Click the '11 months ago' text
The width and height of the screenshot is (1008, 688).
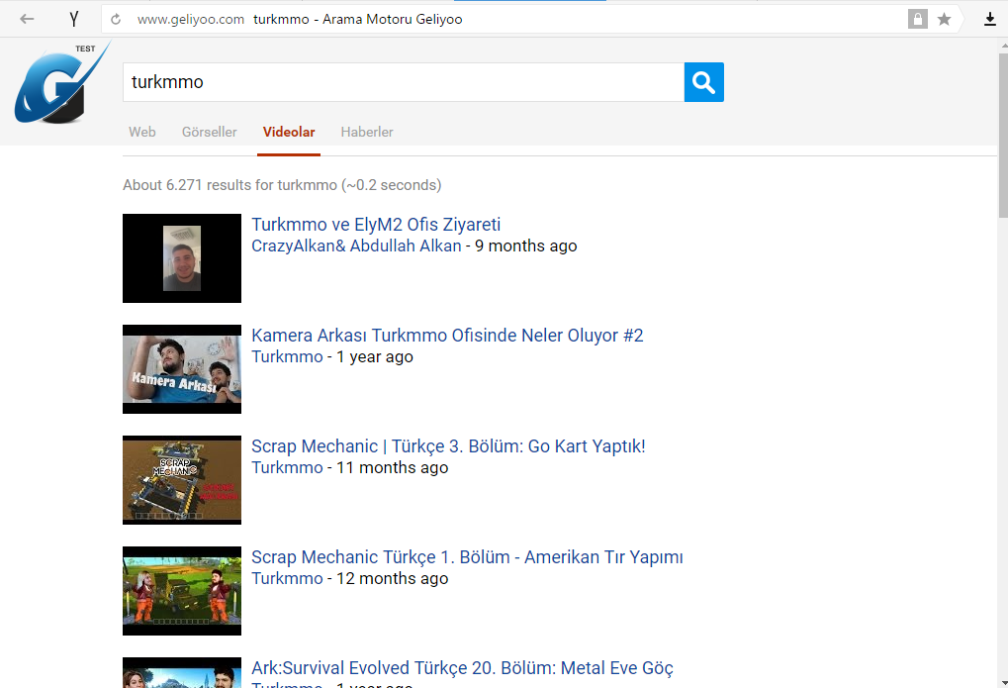(x=392, y=467)
